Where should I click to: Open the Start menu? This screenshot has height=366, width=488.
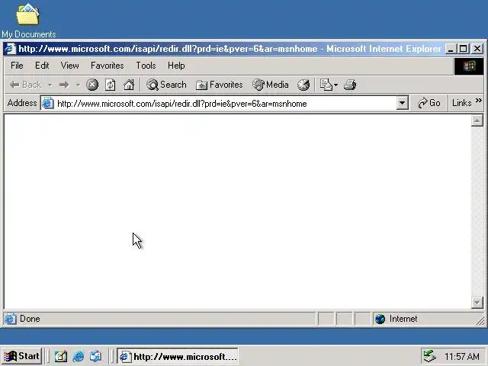[x=22, y=356]
